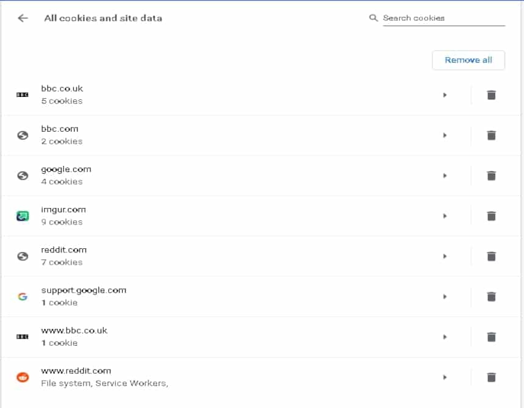Expand www.reddit.com site data arrow
524x408 pixels.
tap(445, 378)
